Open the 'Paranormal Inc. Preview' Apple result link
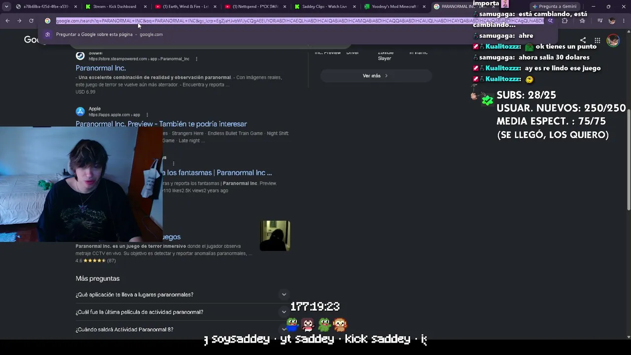Screen dimensions: 631x355 [x=161, y=124]
